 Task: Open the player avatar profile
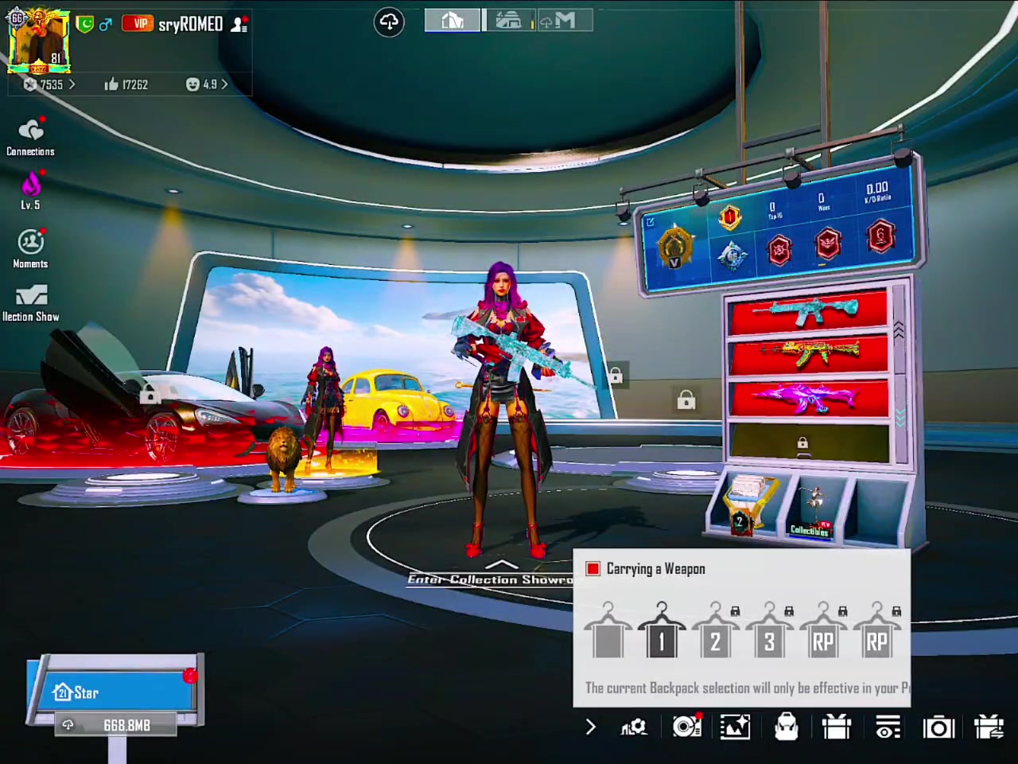point(38,41)
